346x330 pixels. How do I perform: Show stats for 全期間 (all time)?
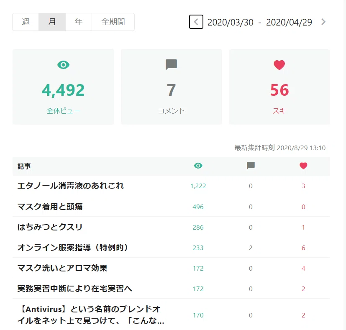pos(113,22)
